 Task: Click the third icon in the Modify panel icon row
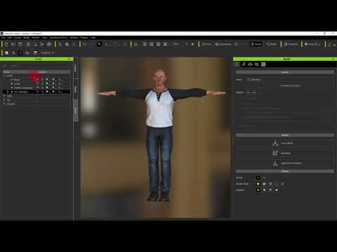point(250,64)
